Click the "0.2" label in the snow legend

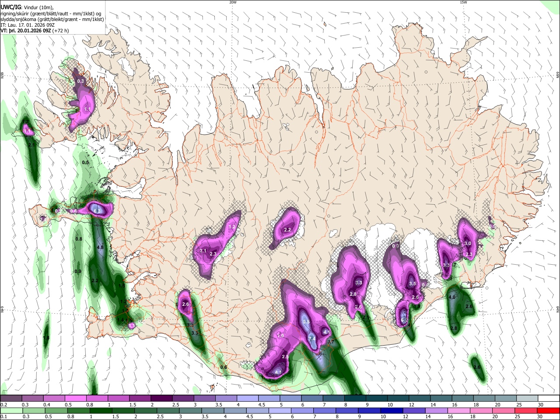pyautogui.click(x=3, y=405)
